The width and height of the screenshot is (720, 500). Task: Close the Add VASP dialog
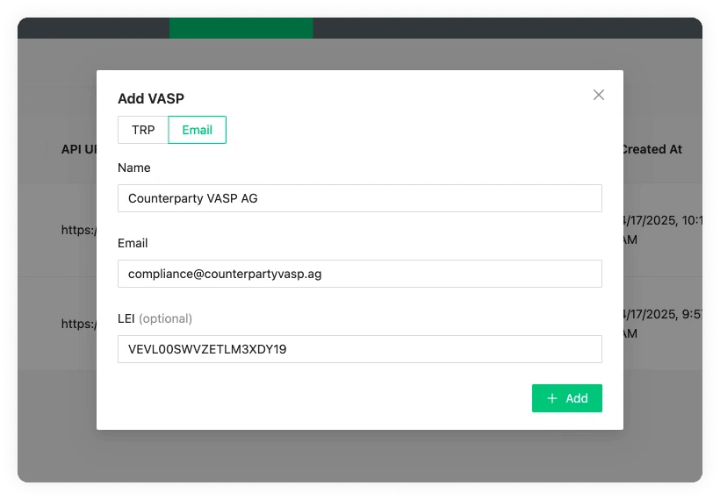coord(599,95)
